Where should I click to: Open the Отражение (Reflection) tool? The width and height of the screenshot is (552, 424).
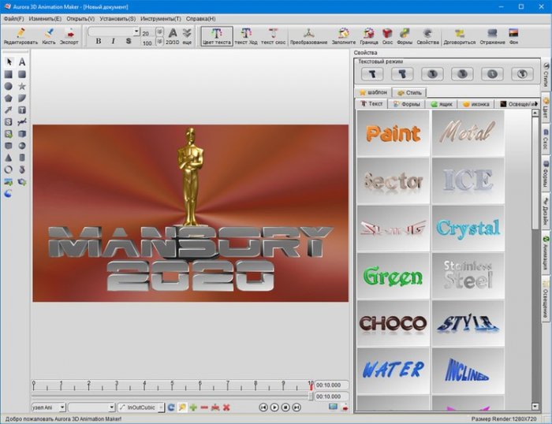(x=492, y=34)
